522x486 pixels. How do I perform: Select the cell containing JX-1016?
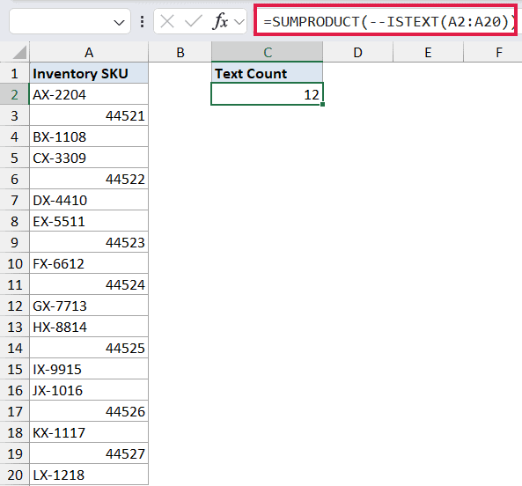pyautogui.click(x=89, y=390)
